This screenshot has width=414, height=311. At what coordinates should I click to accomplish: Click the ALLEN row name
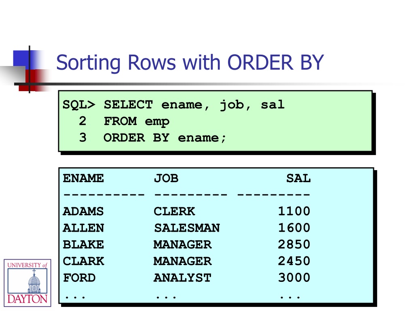[x=83, y=228]
